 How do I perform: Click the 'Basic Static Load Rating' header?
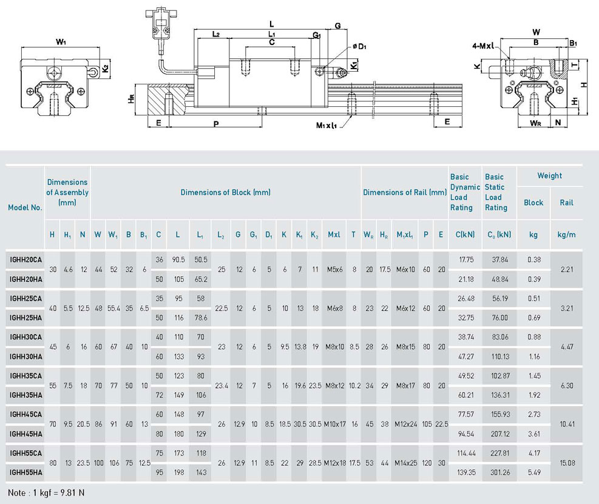pyautogui.click(x=496, y=192)
